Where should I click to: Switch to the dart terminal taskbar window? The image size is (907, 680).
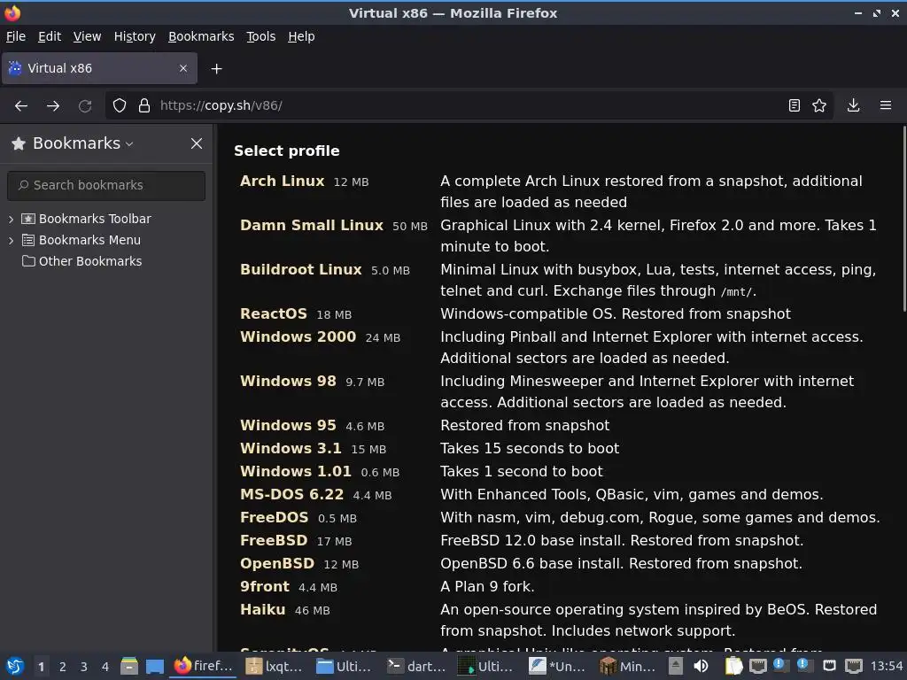pyautogui.click(x=416, y=667)
